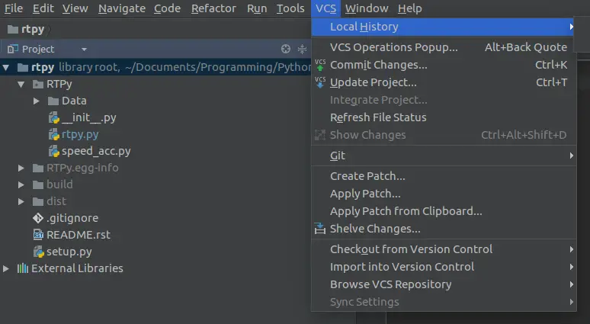Open the Tools menu
Viewport: 590px width, 324px height.
tap(290, 8)
